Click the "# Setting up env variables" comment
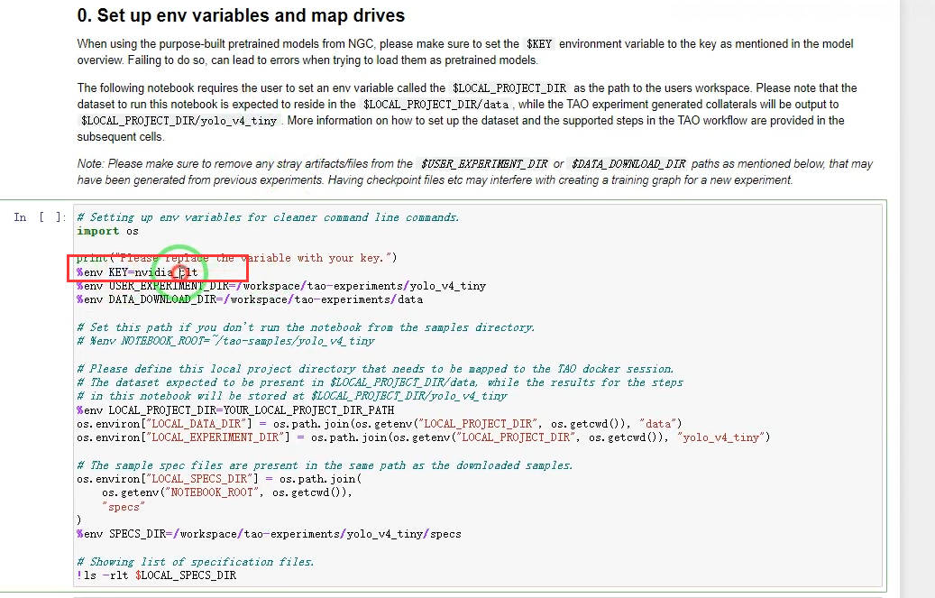The image size is (935, 598). (x=269, y=217)
